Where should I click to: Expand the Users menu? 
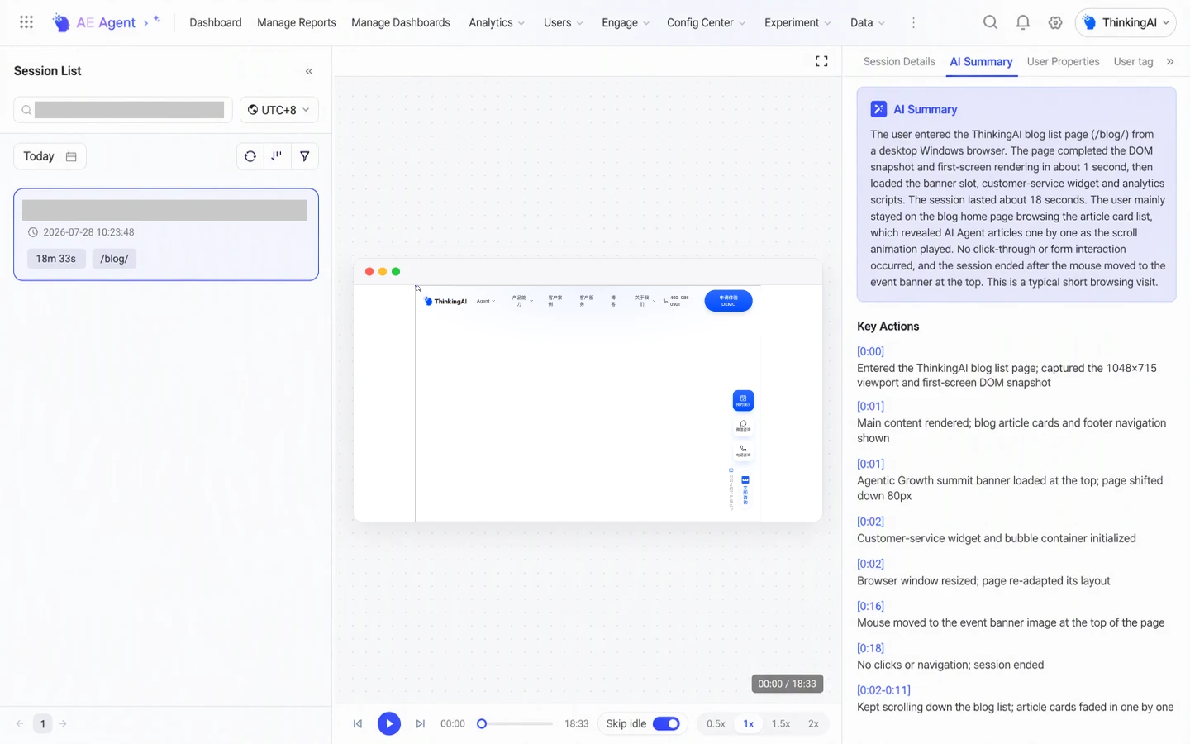click(564, 22)
